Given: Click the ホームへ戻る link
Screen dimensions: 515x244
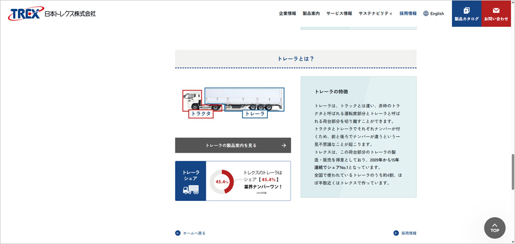Looking at the screenshot, I should point(194,233).
